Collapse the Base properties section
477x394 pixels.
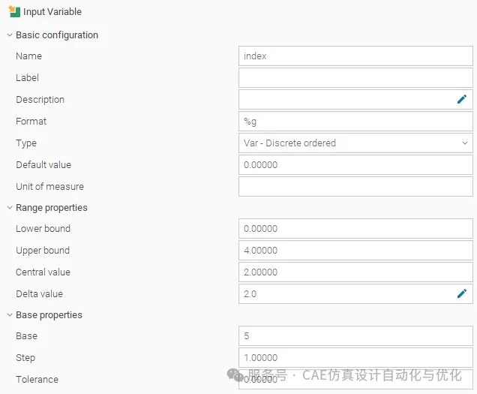click(x=10, y=315)
